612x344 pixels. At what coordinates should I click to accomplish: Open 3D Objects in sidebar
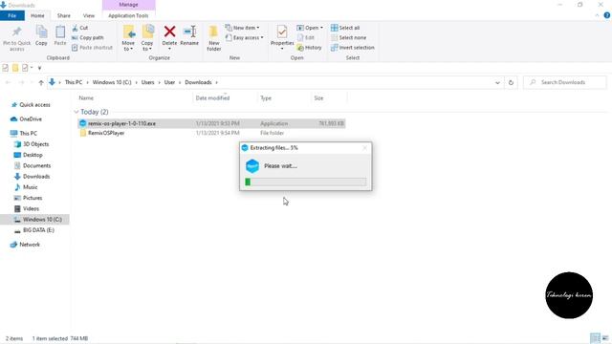point(32,144)
